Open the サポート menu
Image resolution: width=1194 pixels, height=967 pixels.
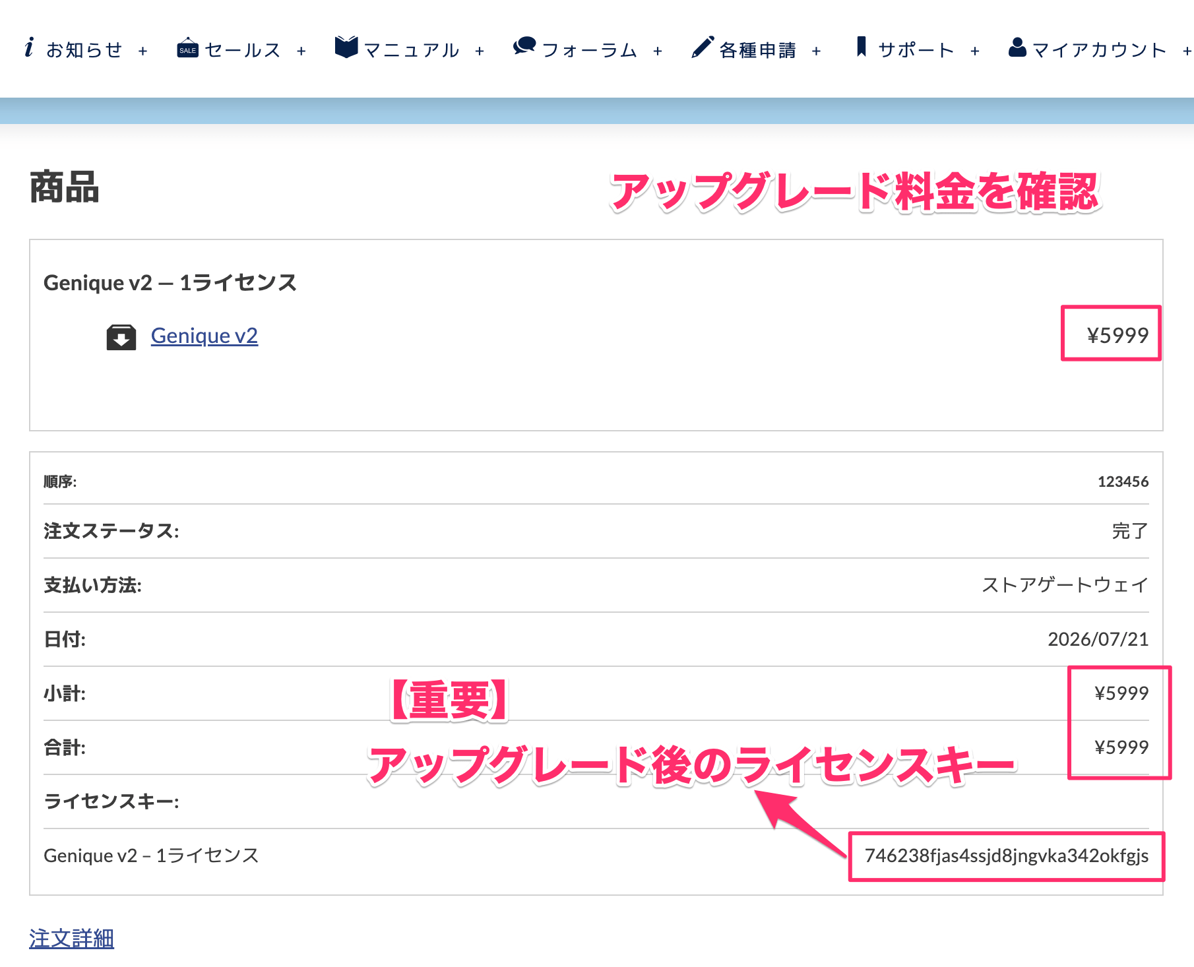916,50
